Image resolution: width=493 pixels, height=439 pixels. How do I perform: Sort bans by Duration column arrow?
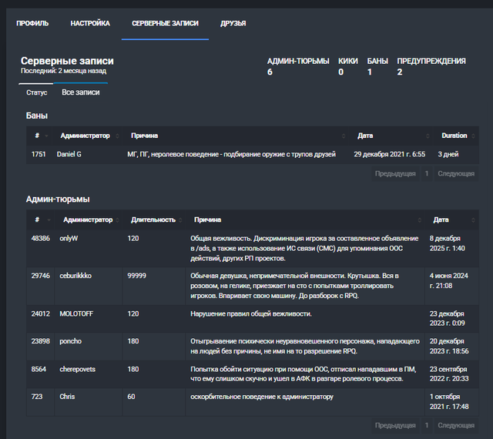(x=473, y=136)
